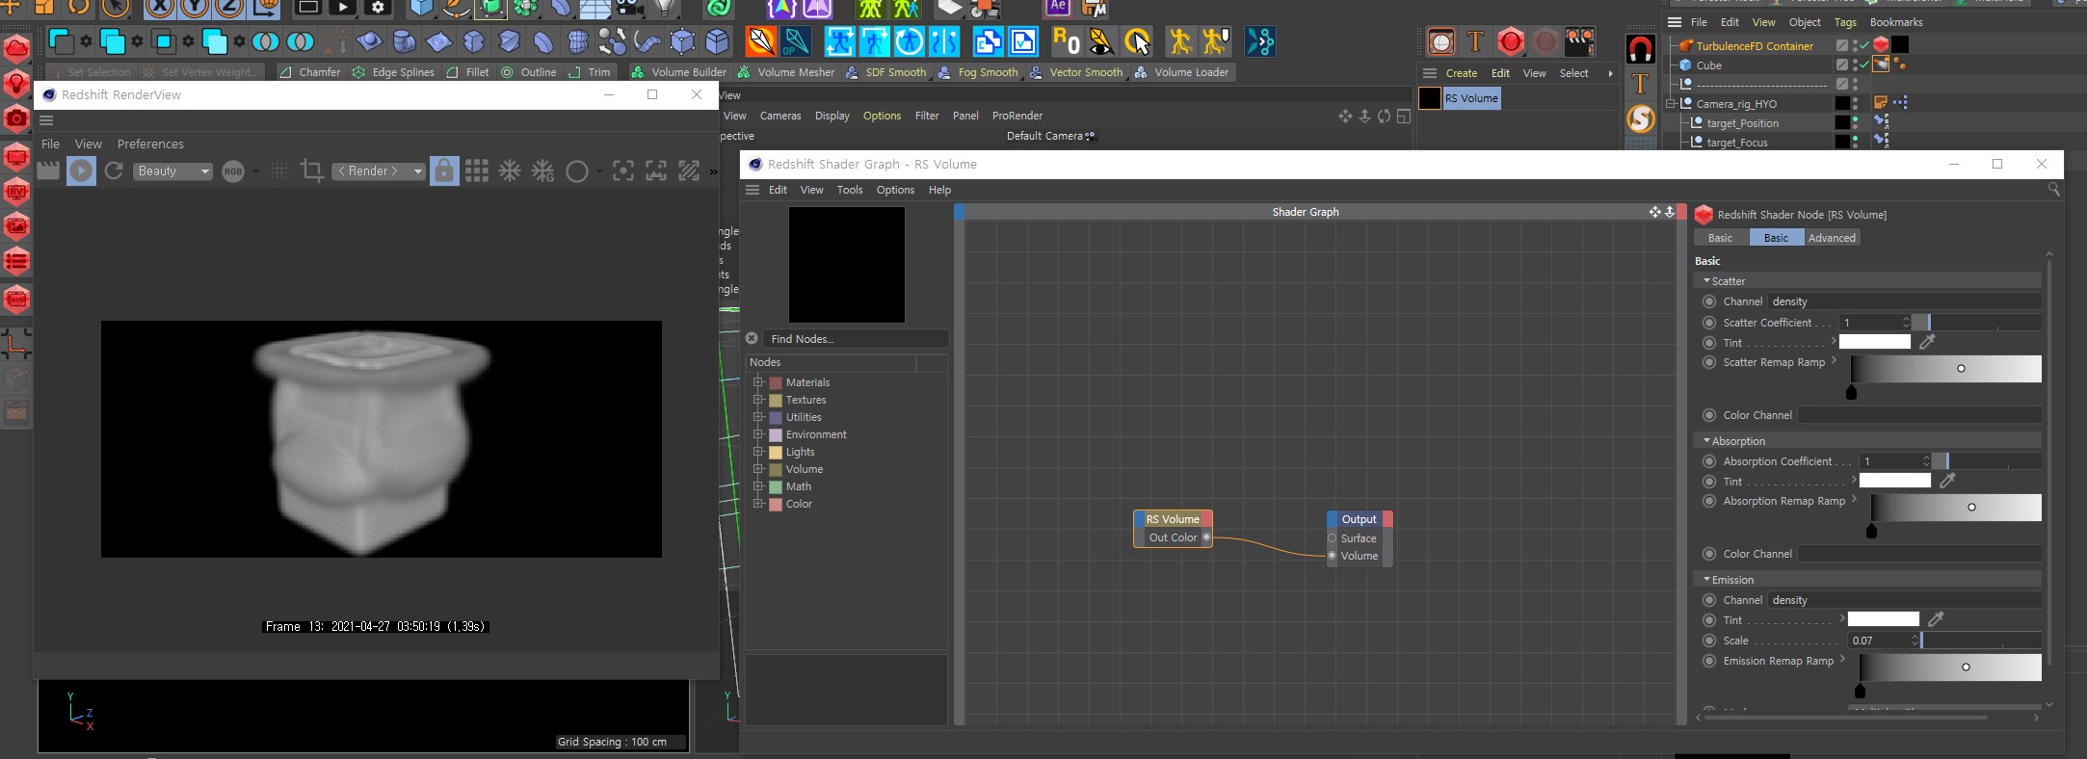Image resolution: width=2087 pixels, height=759 pixels.
Task: Switch to the Advanced tab
Action: 1831,238
